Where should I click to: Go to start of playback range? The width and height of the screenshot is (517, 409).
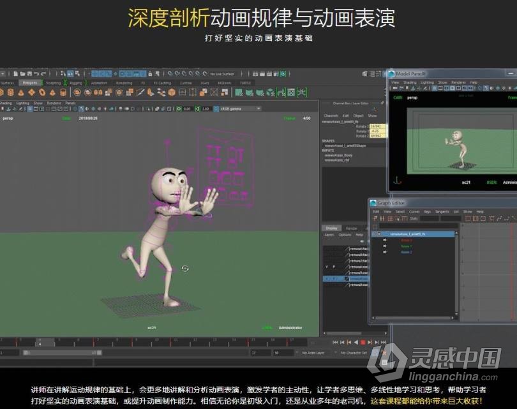[x=335, y=343]
